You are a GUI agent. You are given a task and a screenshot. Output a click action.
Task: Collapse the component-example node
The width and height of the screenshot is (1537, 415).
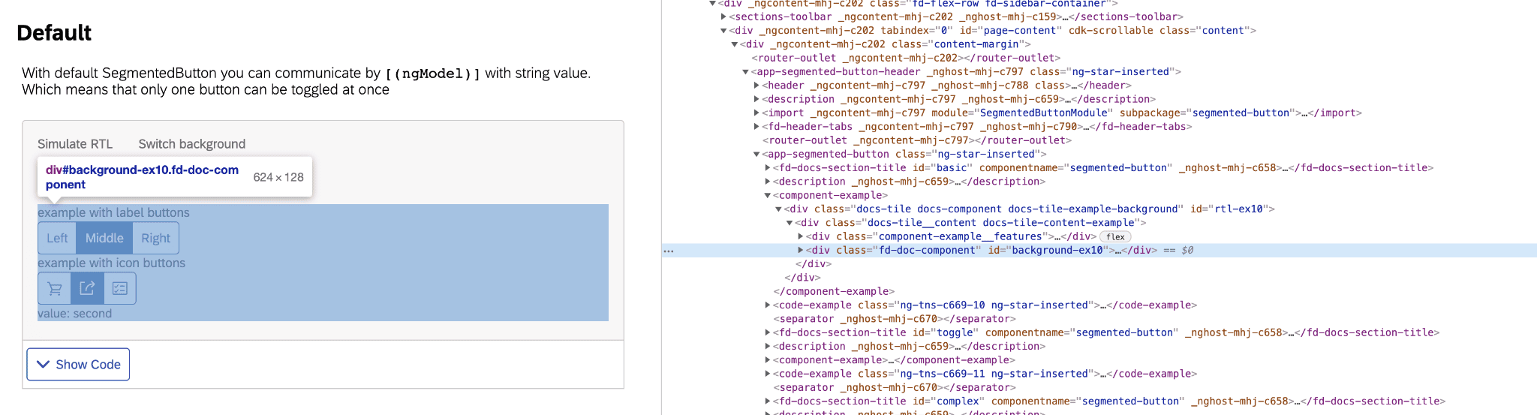tap(768, 195)
